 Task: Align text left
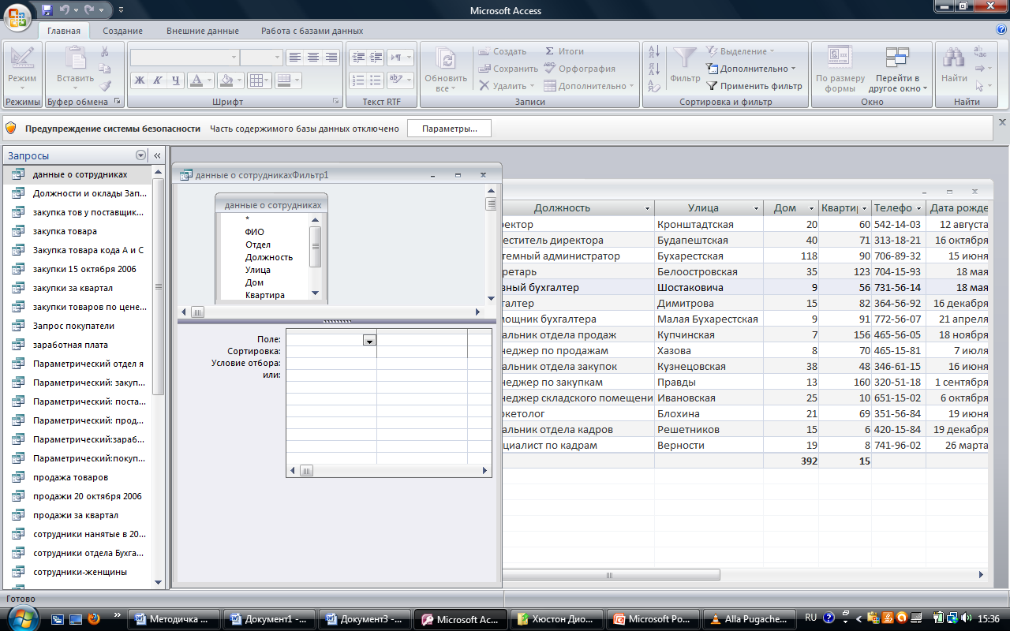coord(295,58)
